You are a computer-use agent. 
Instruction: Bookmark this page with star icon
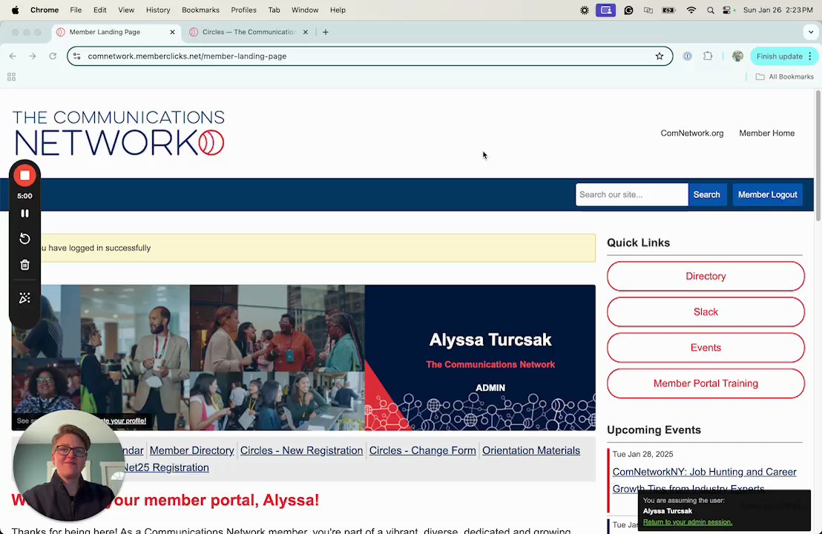[x=660, y=56]
